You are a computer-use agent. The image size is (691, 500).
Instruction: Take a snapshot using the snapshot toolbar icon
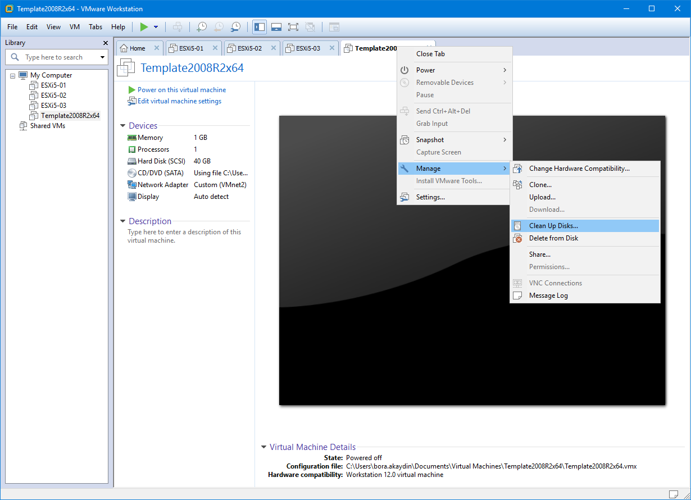(202, 26)
